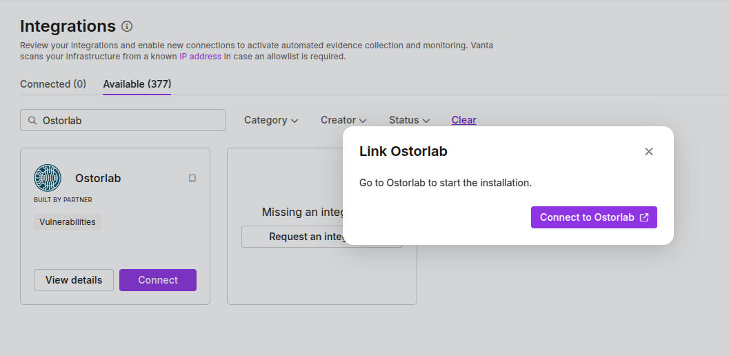Click the Ostorlab logo thumbnail
The width and height of the screenshot is (729, 356).
click(x=48, y=178)
